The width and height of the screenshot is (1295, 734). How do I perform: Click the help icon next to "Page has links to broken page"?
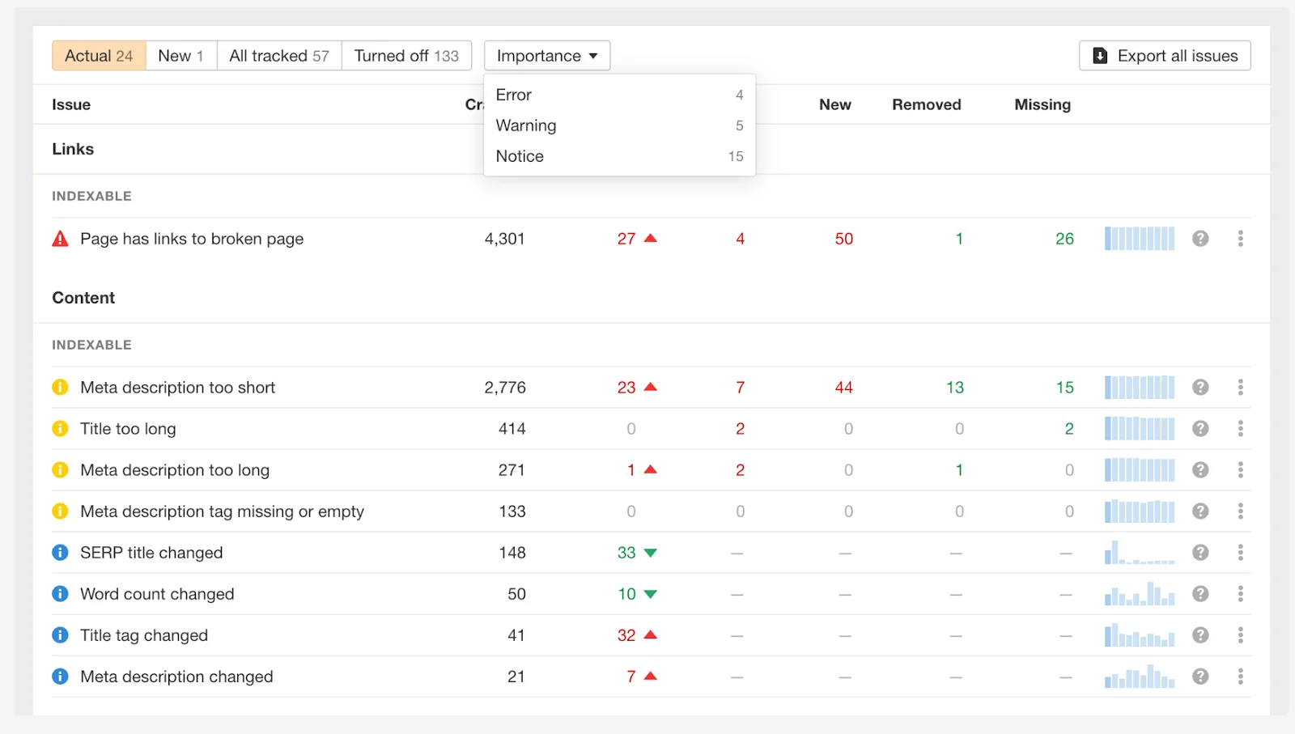(x=1199, y=238)
